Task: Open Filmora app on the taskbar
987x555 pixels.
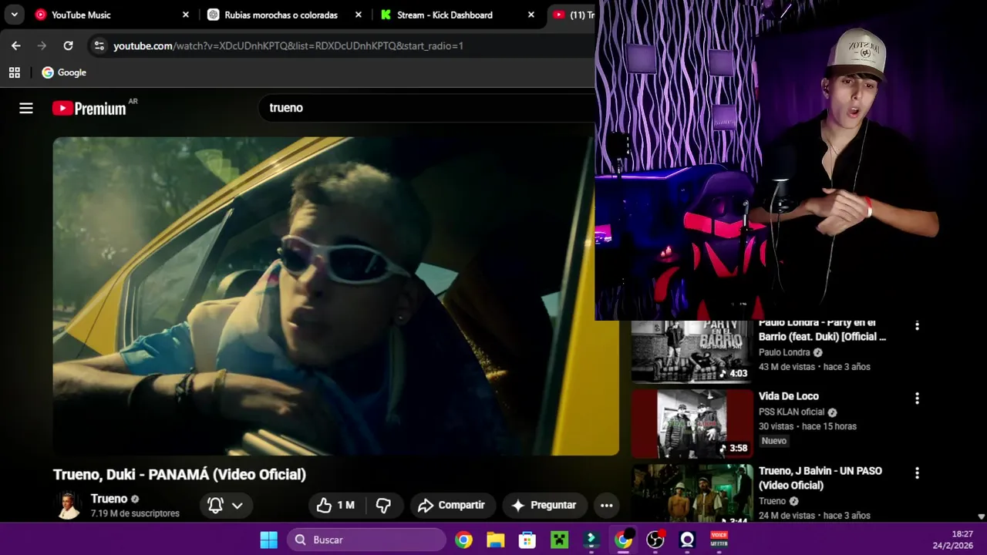Action: coord(591,540)
